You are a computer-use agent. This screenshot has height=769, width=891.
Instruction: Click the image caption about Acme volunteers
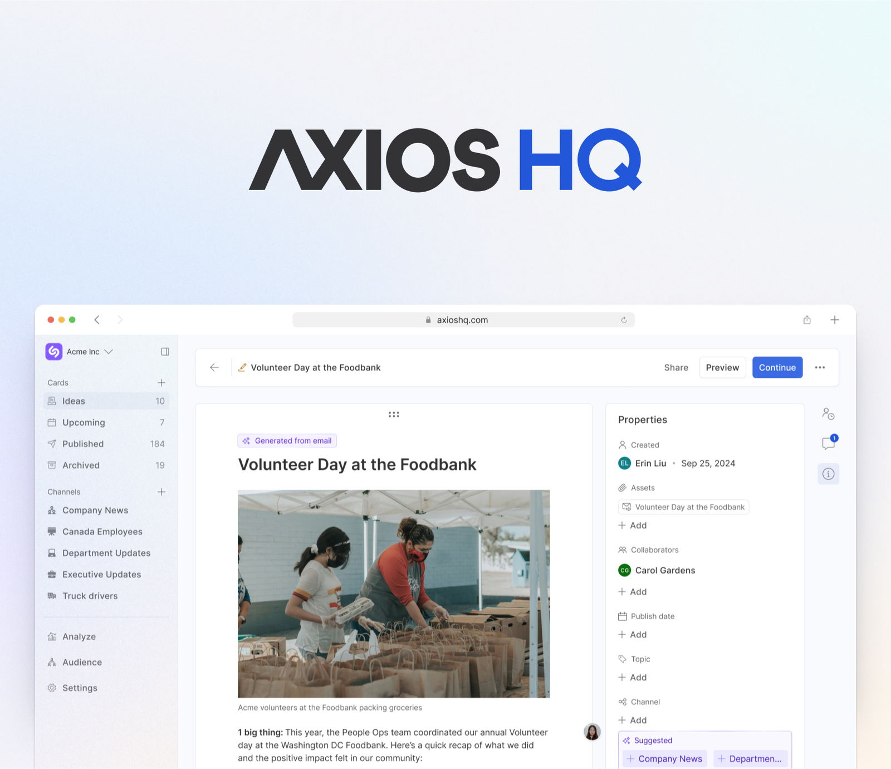click(x=330, y=708)
